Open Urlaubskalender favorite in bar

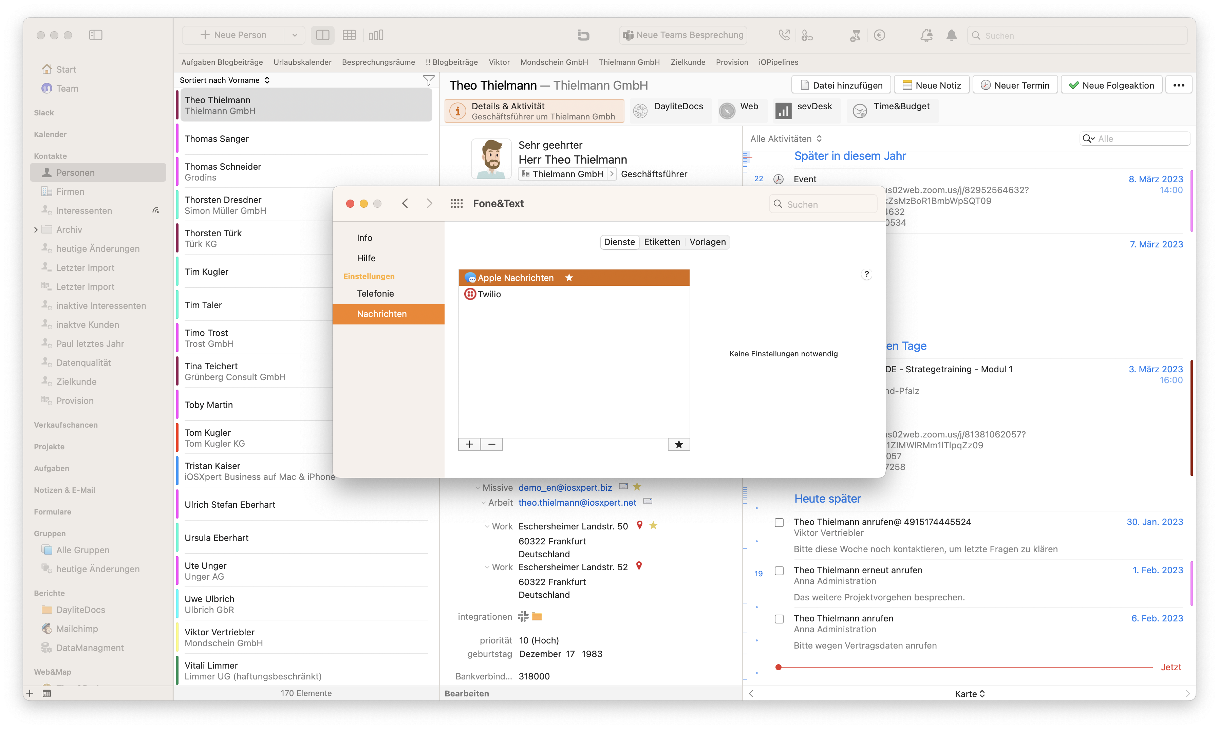(302, 62)
